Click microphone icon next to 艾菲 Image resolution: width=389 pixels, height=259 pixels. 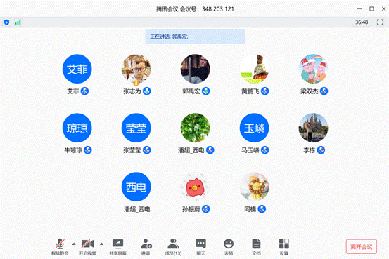pos(84,91)
